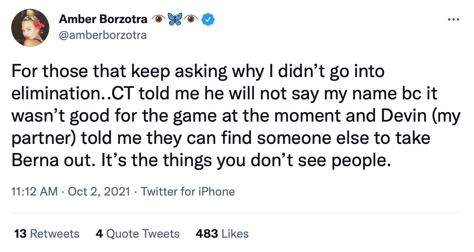
Task: Open the Twitter for iPhone source link
Action: coord(188,192)
